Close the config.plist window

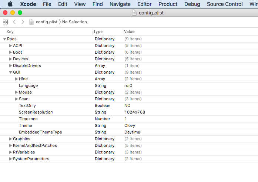click(5, 13)
